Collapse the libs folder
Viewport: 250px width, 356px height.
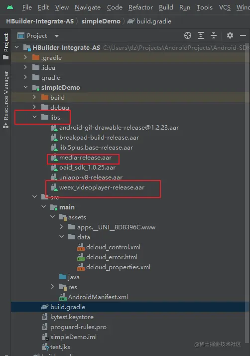pos(34,117)
